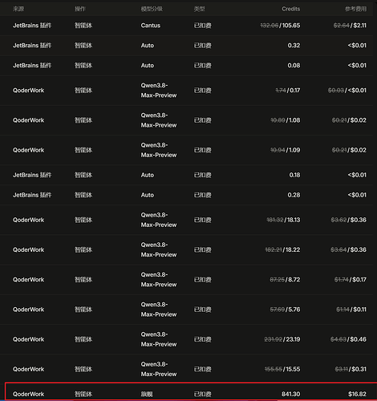The height and width of the screenshot is (401, 377).
Task: Select the row with 18.13 credits
Action: pos(186,220)
